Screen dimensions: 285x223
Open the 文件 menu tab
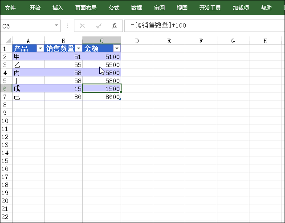(10, 8)
